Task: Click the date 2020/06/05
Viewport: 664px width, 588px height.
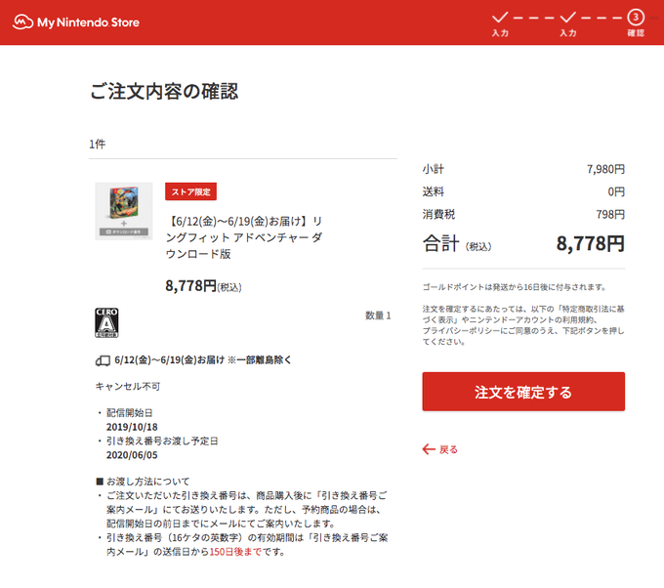Action: (132, 455)
